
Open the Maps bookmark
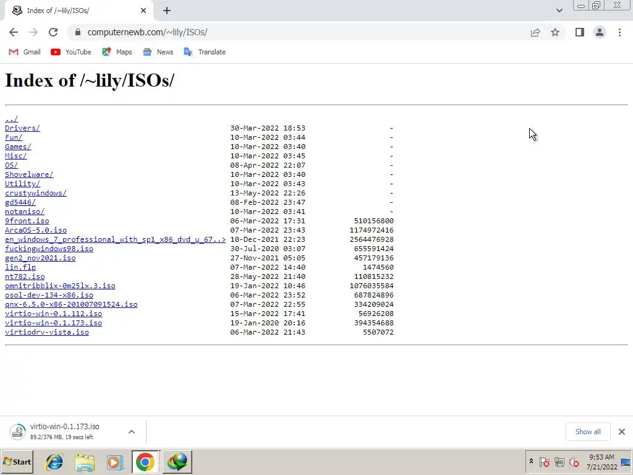pyautogui.click(x=117, y=52)
